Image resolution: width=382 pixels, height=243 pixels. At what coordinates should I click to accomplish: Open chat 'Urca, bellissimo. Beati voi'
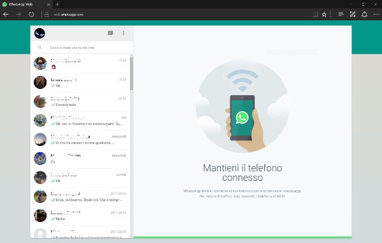coord(80,197)
